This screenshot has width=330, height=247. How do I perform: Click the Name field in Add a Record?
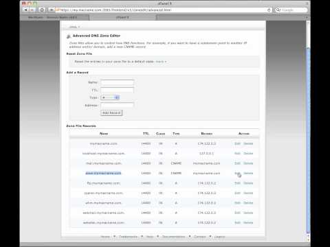click(117, 82)
